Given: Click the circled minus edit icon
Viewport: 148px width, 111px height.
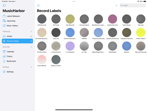Looking at the screenshot, I should pyautogui.click(x=38, y=5).
